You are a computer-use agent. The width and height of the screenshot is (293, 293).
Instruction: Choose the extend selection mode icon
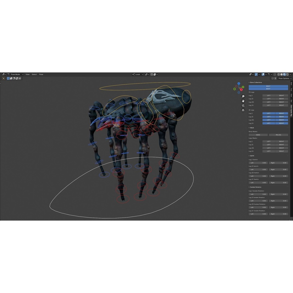[11, 78]
